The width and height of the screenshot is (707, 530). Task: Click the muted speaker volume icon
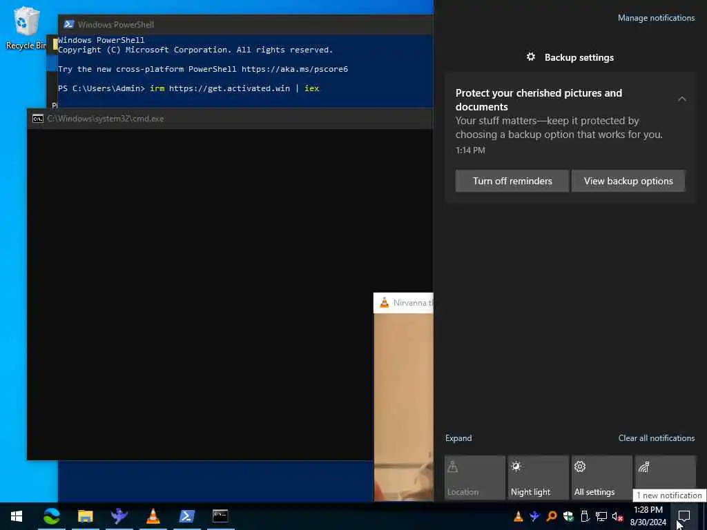(617, 516)
